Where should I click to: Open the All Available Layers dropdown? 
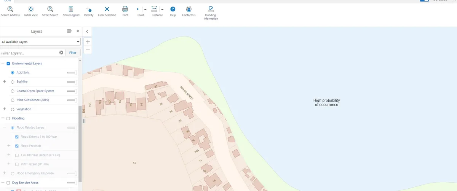tap(40, 42)
